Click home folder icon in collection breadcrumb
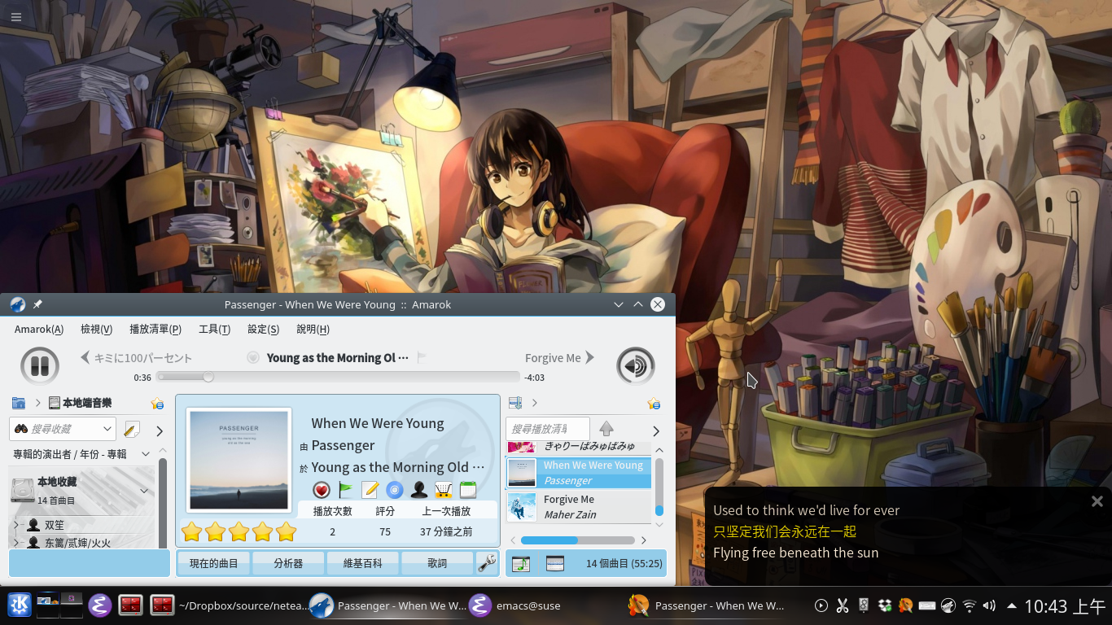This screenshot has width=1112, height=625. 19,403
